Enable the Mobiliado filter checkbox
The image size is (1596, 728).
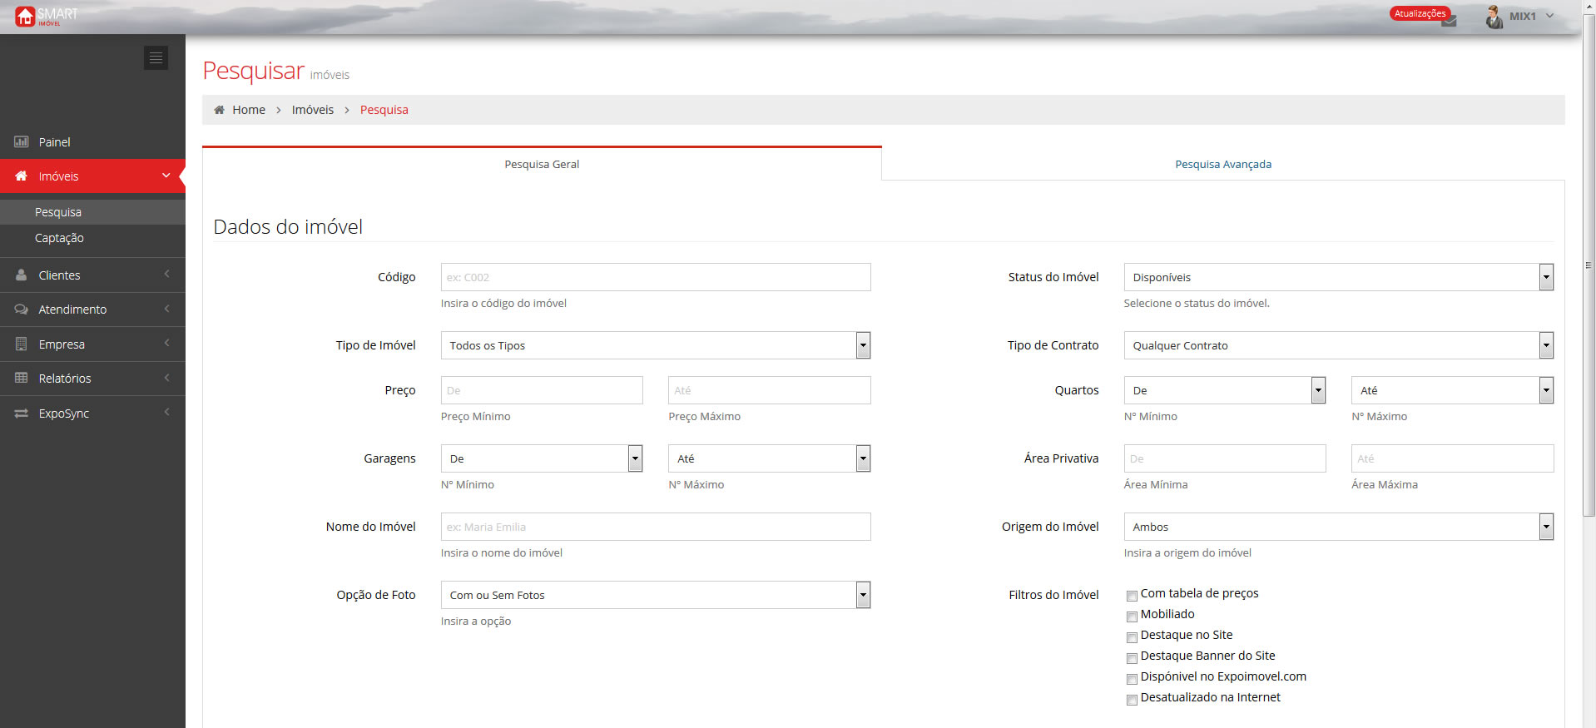1132,617
